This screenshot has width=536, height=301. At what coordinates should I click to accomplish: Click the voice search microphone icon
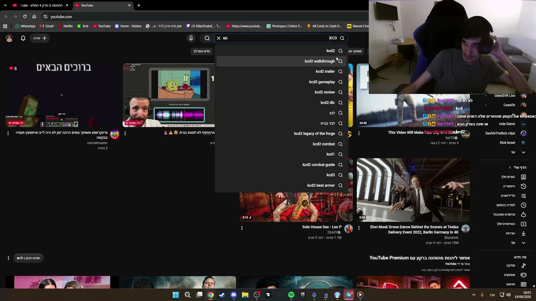tap(191, 38)
